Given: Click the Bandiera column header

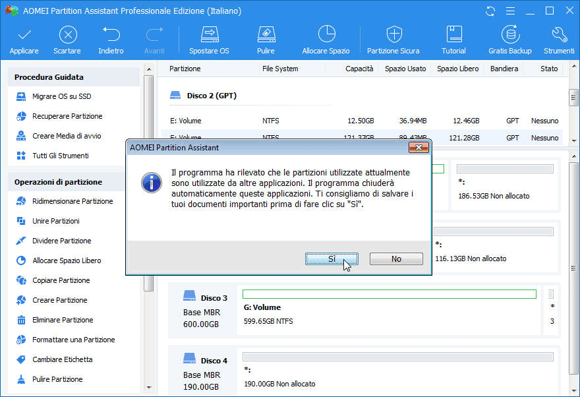Looking at the screenshot, I should click(504, 69).
